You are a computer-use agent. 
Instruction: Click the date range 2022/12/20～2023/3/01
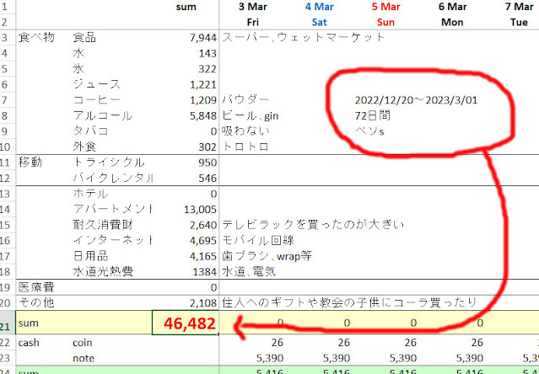click(417, 100)
